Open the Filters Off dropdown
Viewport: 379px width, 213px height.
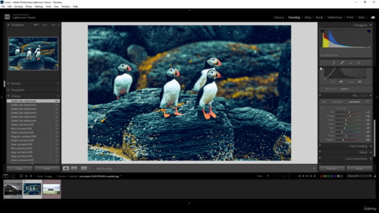[359, 176]
